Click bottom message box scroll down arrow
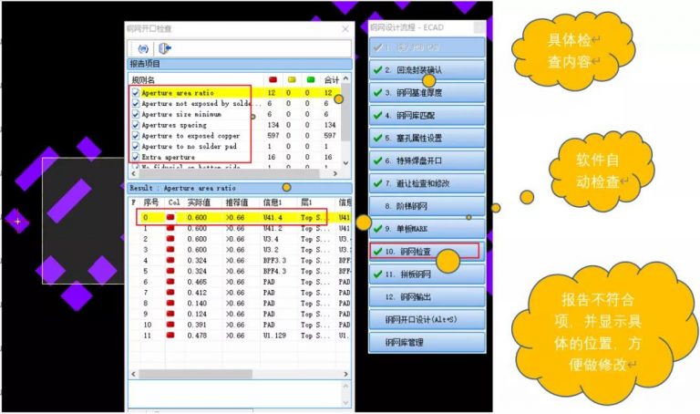 pyautogui.click(x=346, y=402)
